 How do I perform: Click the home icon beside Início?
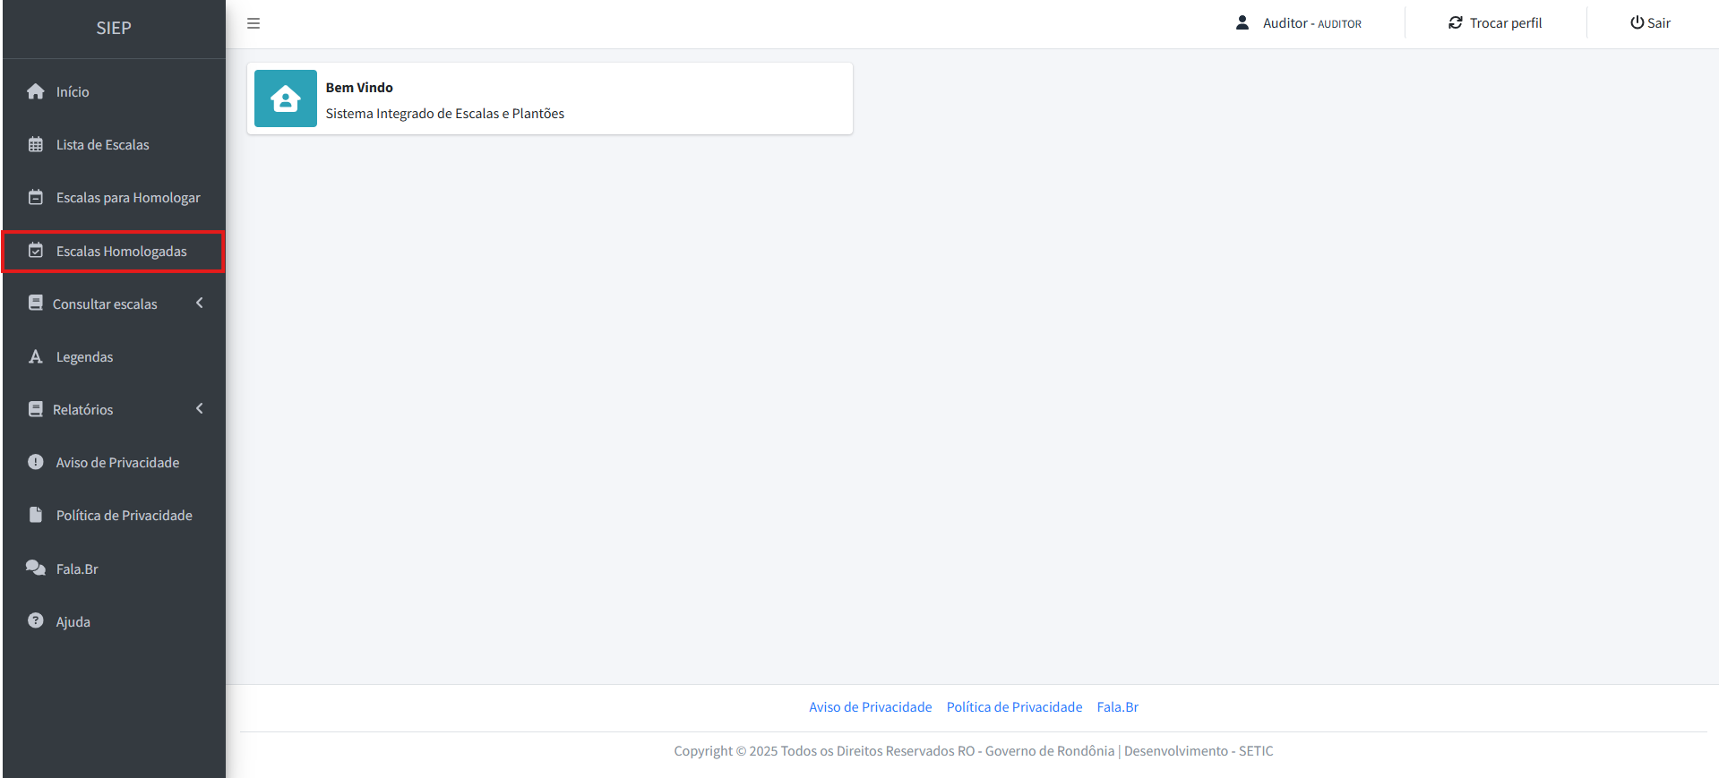pos(36,91)
